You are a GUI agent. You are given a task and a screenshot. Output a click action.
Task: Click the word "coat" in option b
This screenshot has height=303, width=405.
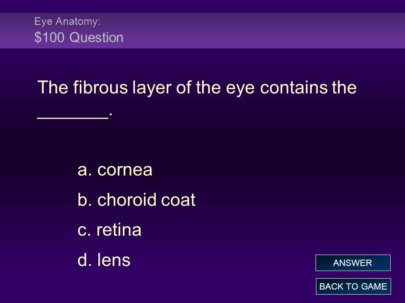click(x=178, y=200)
